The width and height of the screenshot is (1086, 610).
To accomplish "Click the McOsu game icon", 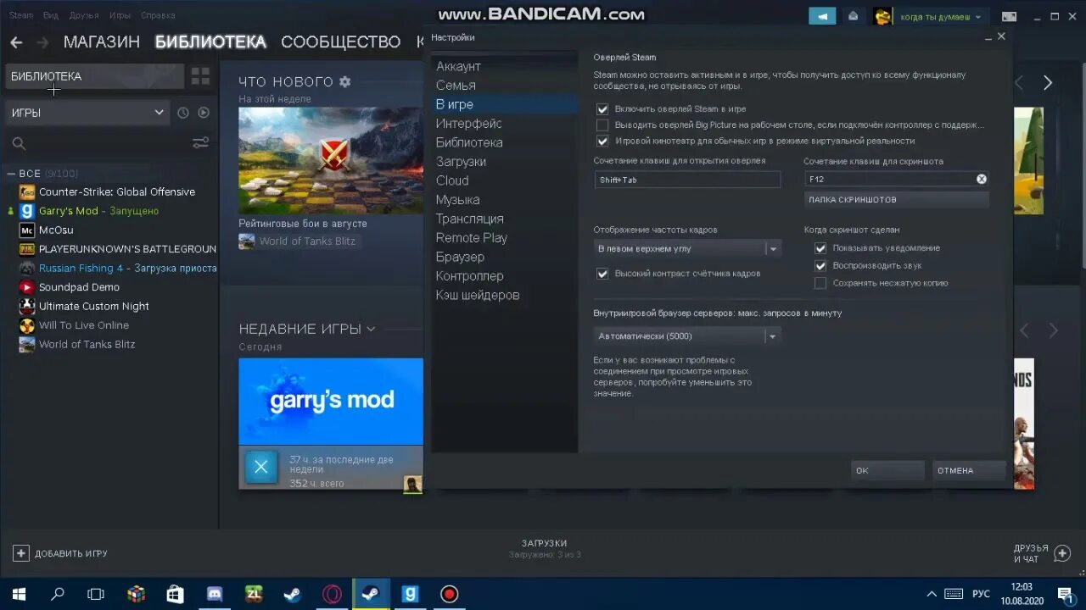I will (x=27, y=230).
